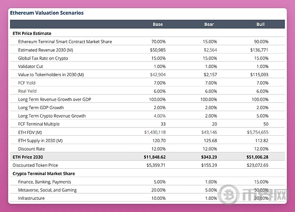
Task: Select the FCF terminal multiple 50
Action: point(266,124)
